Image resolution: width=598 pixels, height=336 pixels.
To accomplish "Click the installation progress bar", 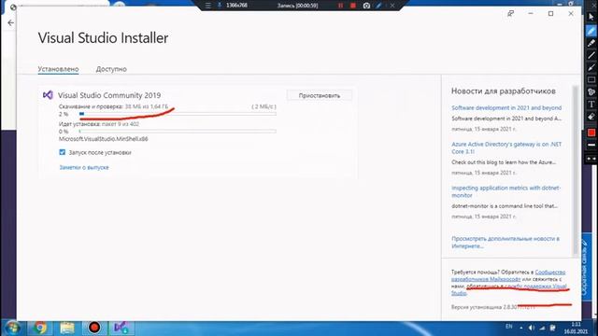I will (x=178, y=131).
